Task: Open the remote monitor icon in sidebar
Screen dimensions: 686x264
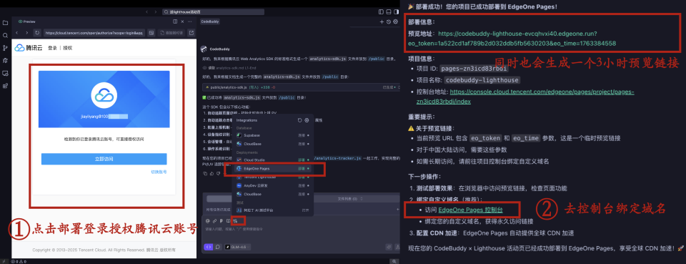Action: [x=5, y=73]
